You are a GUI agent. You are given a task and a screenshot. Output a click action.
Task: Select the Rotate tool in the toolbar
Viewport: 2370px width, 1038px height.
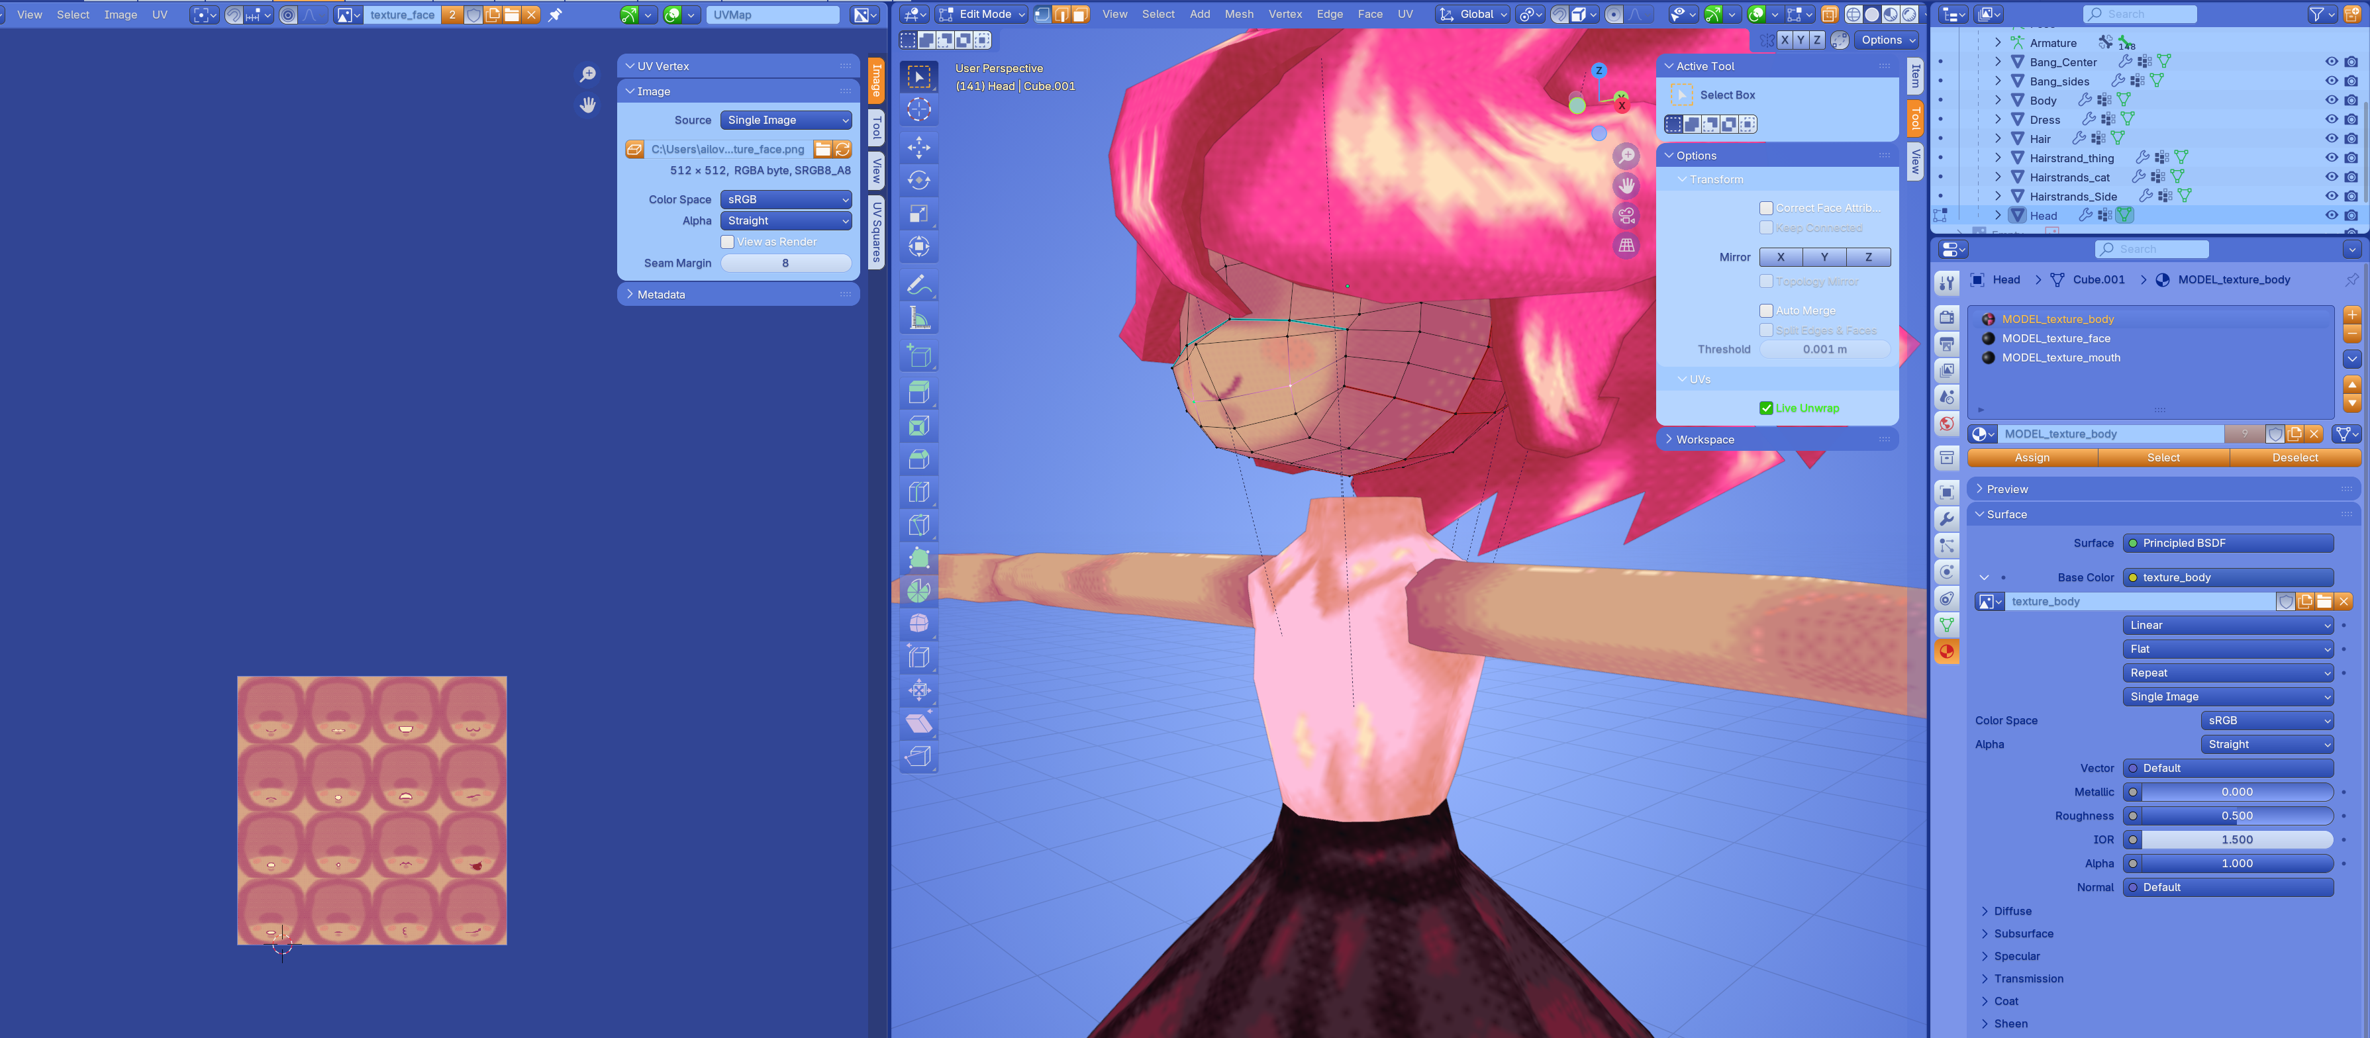pyautogui.click(x=918, y=180)
